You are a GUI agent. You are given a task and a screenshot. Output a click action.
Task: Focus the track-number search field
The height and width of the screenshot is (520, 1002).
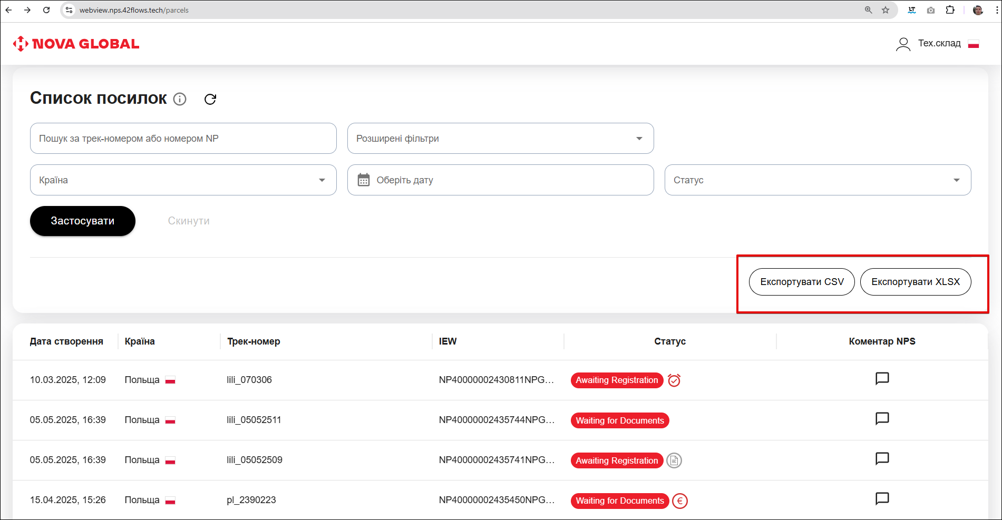183,139
